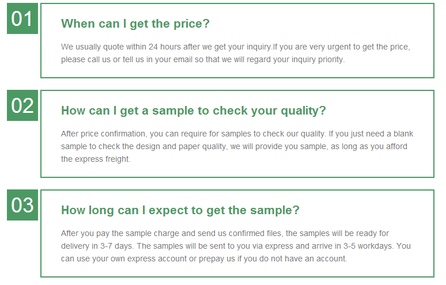Click 'can use your own express account' line
The image size is (446, 285).
coord(204,259)
